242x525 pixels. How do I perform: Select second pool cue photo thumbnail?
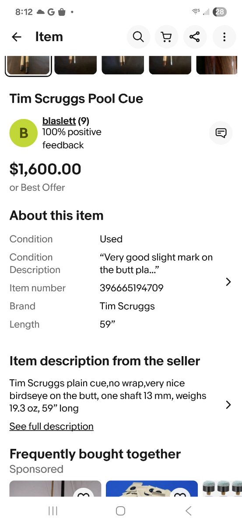coord(76,65)
